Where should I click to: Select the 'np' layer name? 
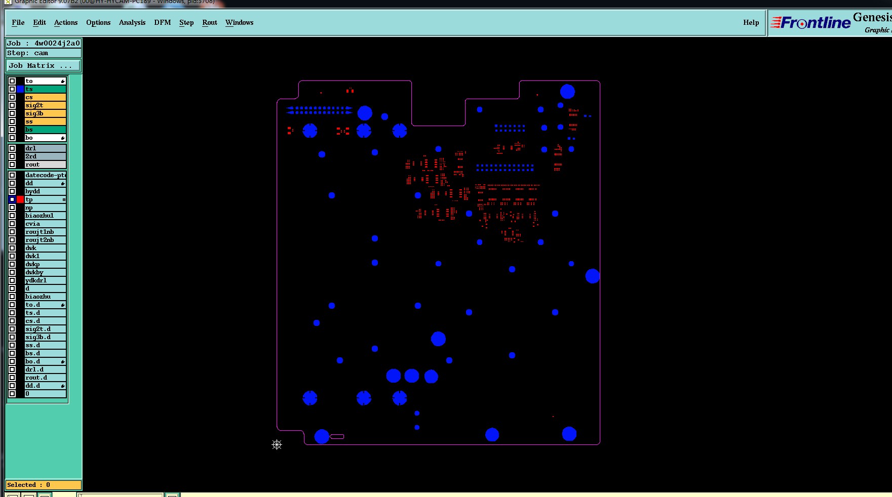pos(46,208)
